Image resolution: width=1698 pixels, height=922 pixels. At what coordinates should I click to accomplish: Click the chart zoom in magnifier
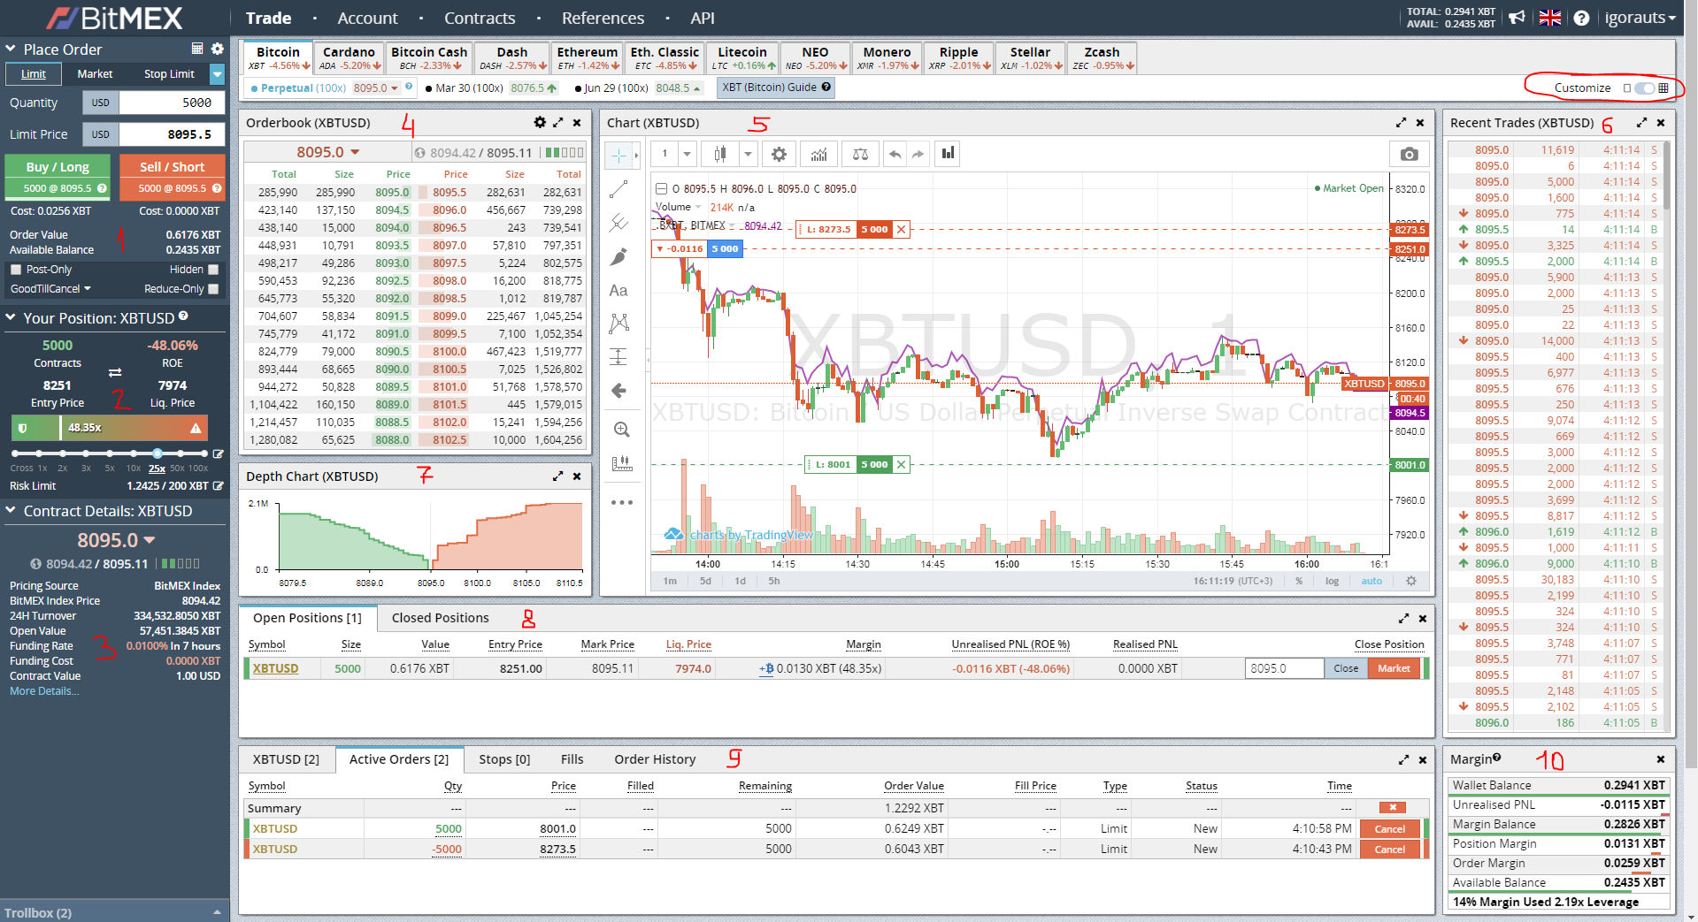pyautogui.click(x=622, y=430)
